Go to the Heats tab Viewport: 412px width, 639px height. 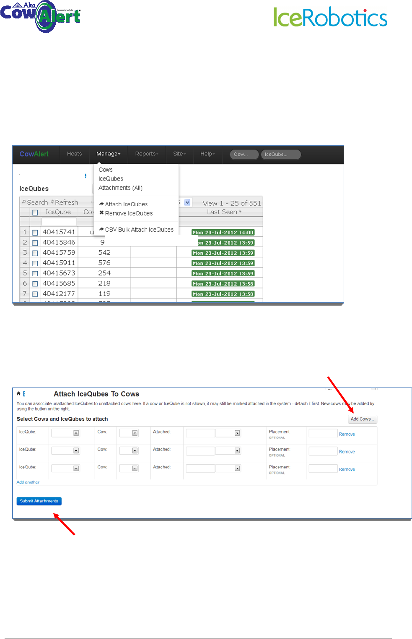75,154
